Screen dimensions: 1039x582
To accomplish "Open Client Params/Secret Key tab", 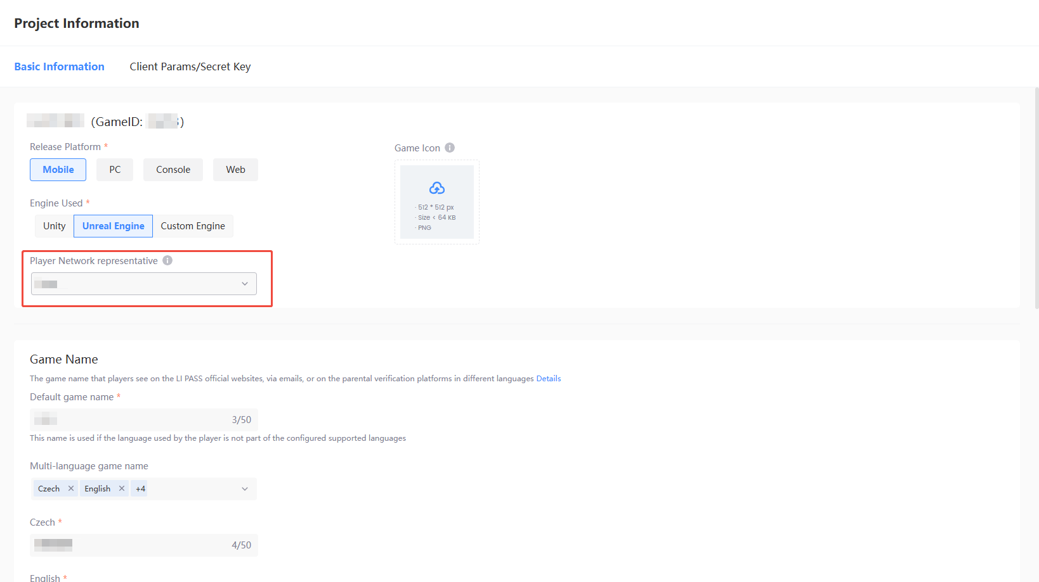I will (x=190, y=66).
